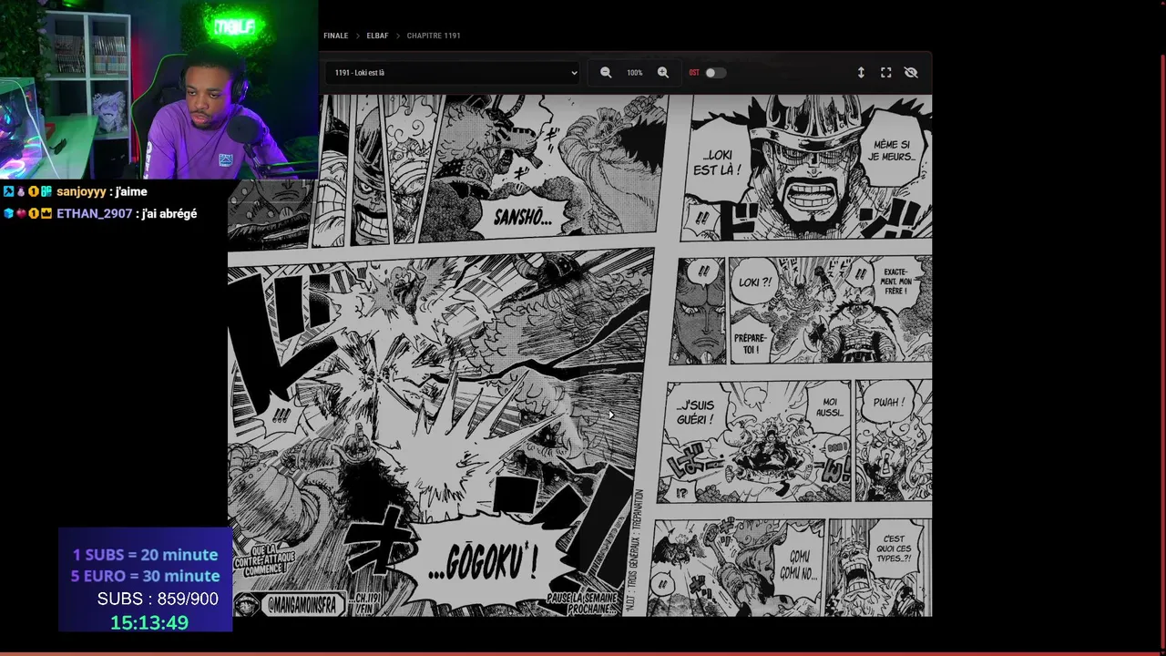Zoom out of the manga page
Image resolution: width=1166 pixels, height=656 pixels.
point(606,73)
